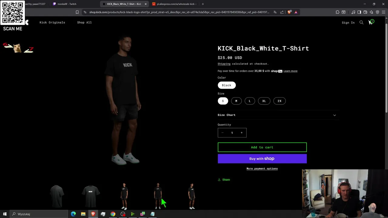Image resolution: width=388 pixels, height=218 pixels.
Task: Select the Black color option
Action: [x=226, y=85]
